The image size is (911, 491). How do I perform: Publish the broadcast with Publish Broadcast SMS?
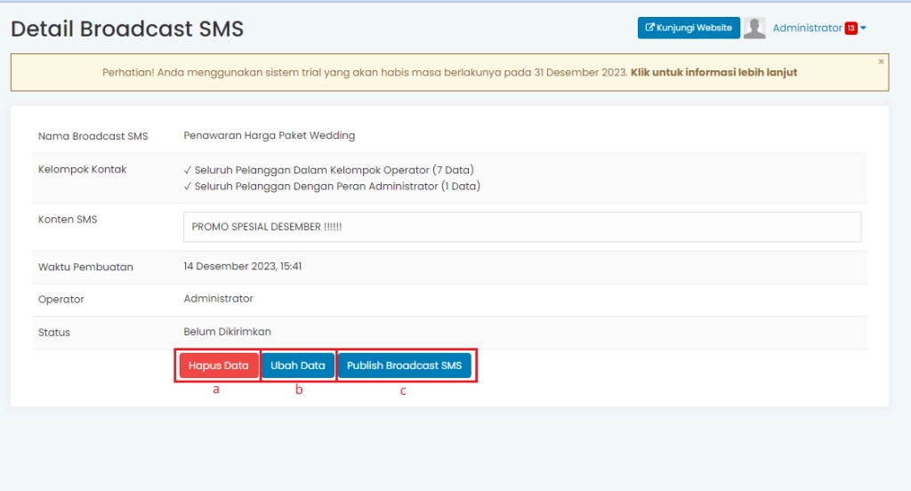pos(405,366)
